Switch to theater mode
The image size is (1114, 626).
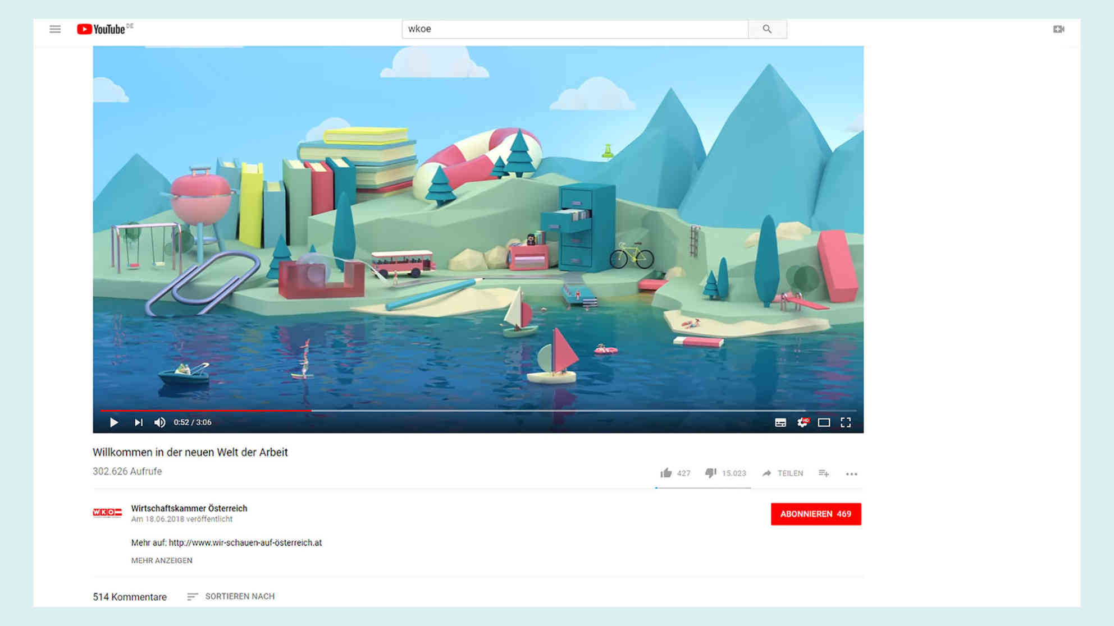point(824,422)
